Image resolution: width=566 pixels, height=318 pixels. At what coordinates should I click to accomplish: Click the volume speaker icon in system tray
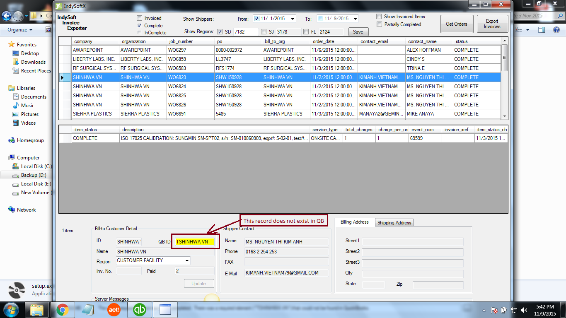tap(524, 310)
